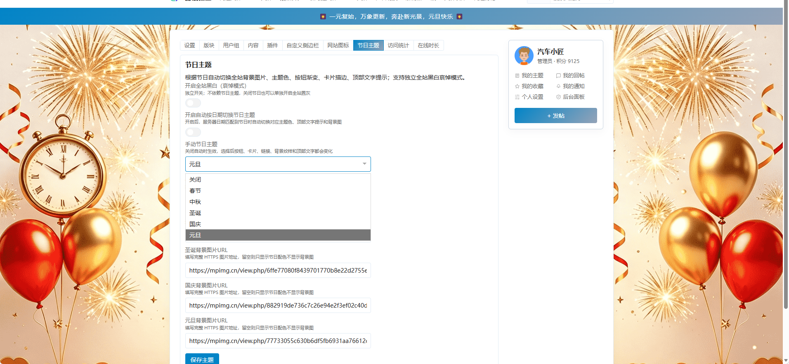
Task: Click the 我的通知 bell icon
Action: click(x=558, y=86)
